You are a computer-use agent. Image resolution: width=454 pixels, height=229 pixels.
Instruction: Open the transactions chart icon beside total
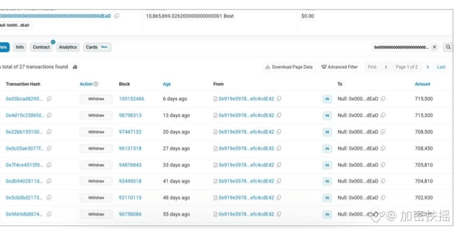click(75, 67)
